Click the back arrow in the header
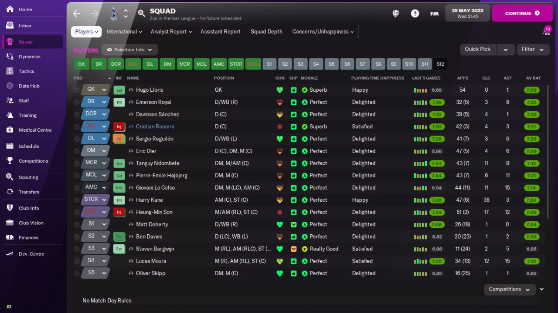558x313 pixels. (x=77, y=13)
